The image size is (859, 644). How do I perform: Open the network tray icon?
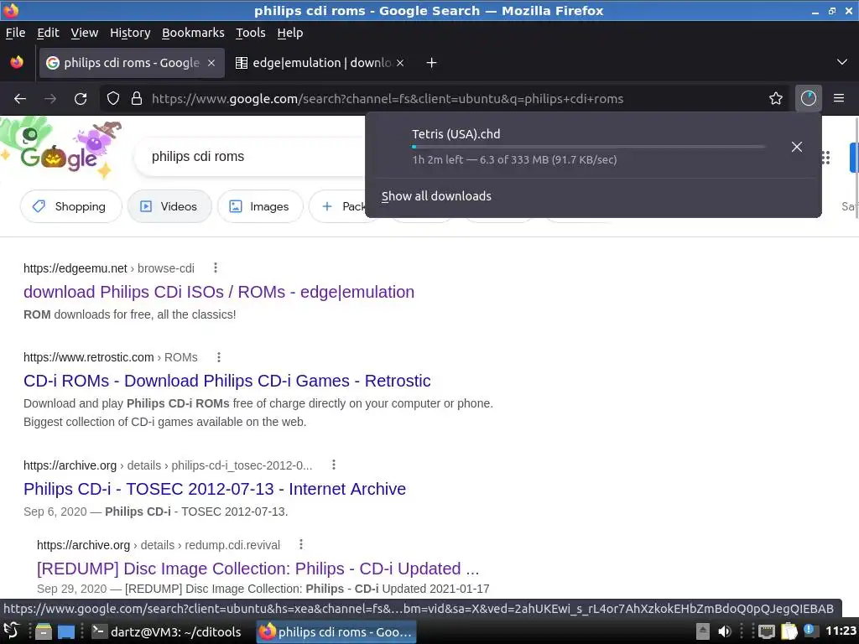767,631
